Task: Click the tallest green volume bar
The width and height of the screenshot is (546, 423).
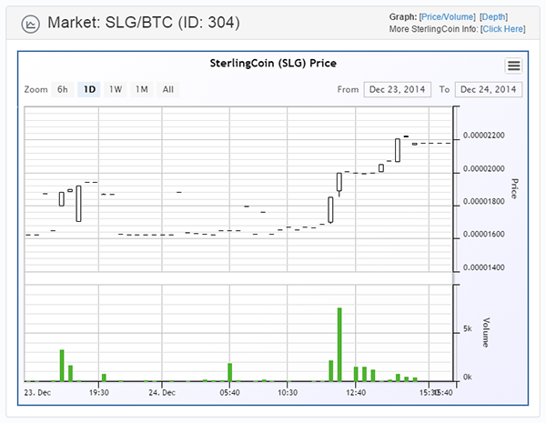Action: point(339,345)
